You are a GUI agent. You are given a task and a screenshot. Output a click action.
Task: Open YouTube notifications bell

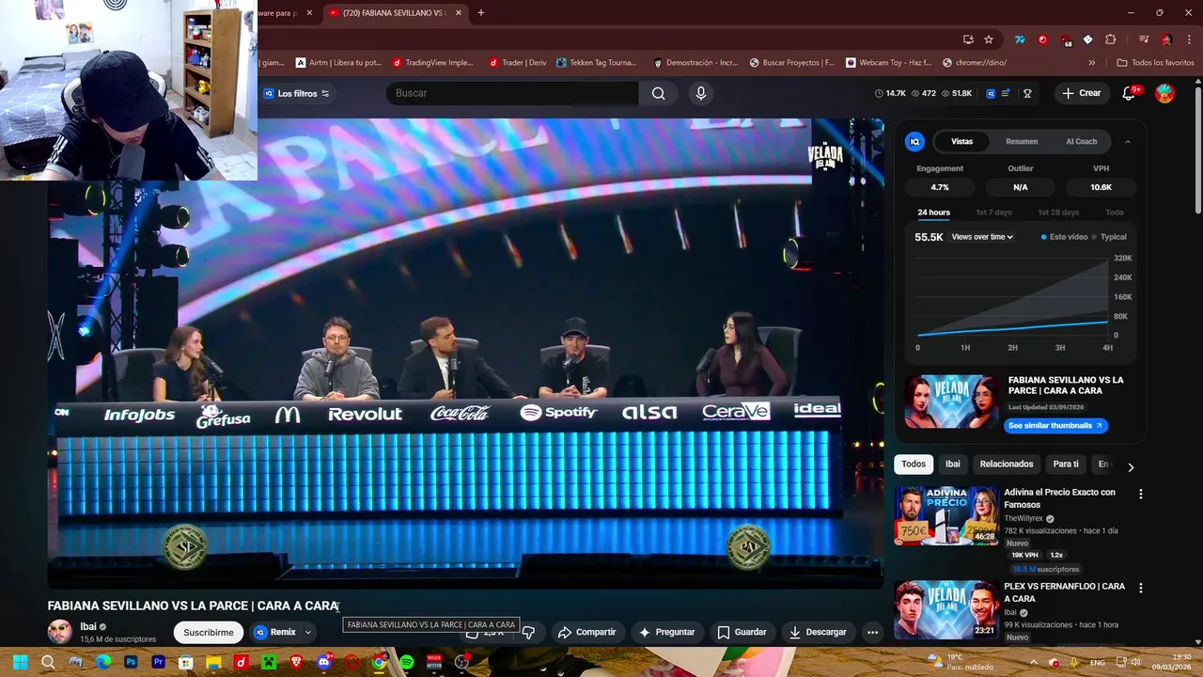[x=1129, y=93]
